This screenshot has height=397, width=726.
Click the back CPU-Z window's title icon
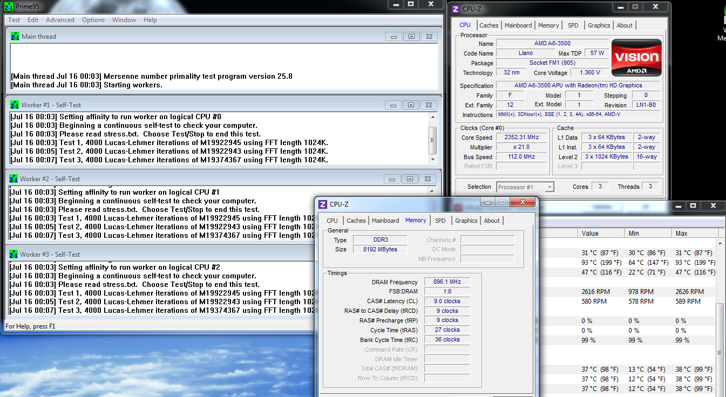456,9
